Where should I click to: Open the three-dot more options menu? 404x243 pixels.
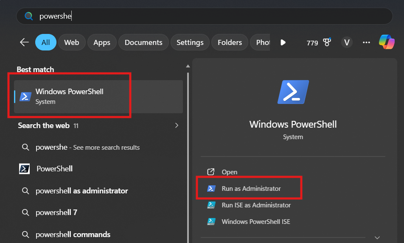tap(367, 42)
